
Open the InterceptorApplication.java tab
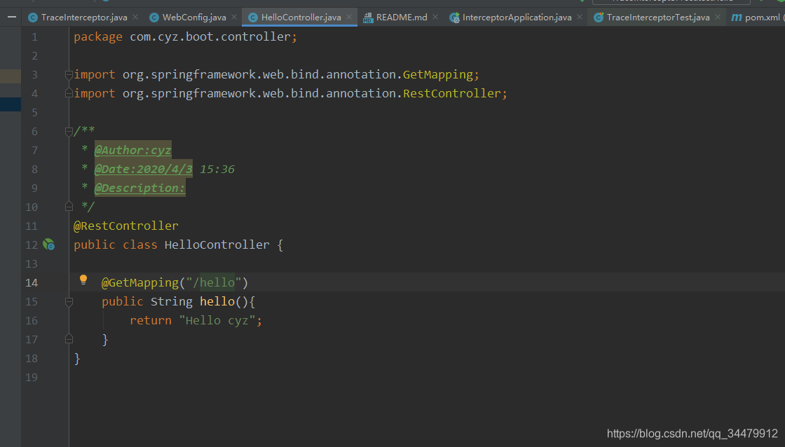click(517, 18)
